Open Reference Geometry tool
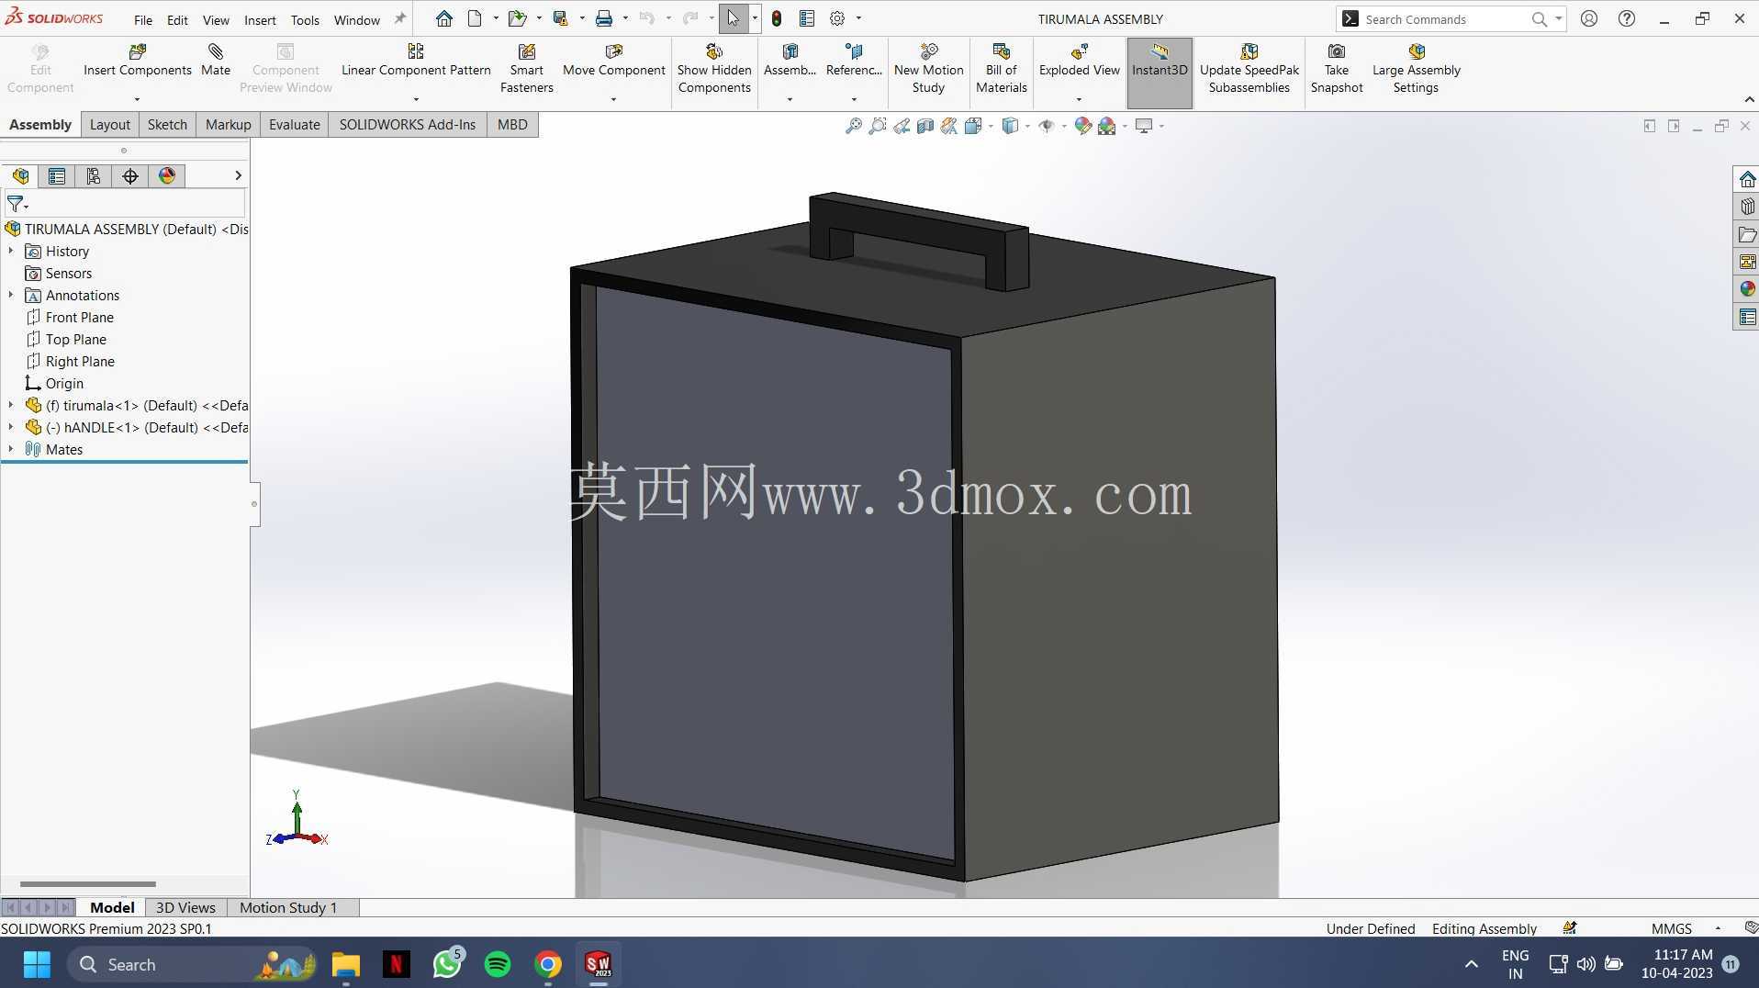The height and width of the screenshot is (988, 1759). (x=854, y=61)
